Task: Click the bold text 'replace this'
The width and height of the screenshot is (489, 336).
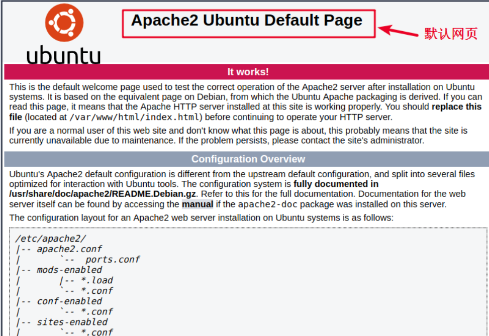Action: 456,106
